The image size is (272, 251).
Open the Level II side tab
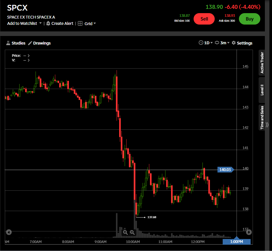pos(262,90)
